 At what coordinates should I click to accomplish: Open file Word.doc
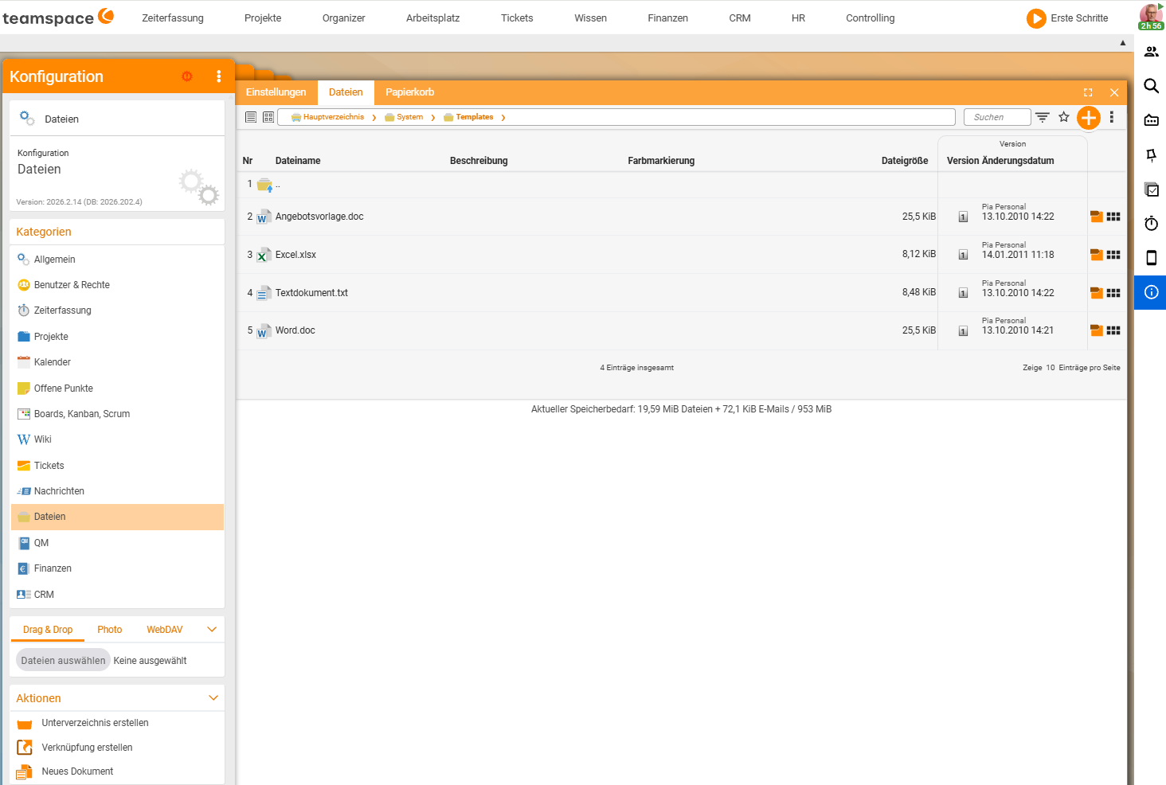295,330
